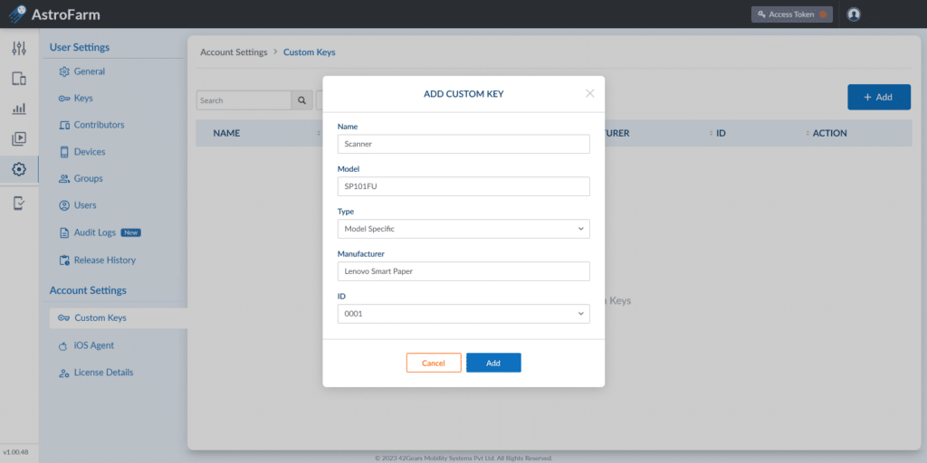Click the Access Token button
The height and width of the screenshot is (463, 927).
pos(791,14)
